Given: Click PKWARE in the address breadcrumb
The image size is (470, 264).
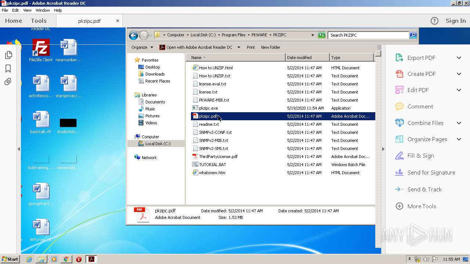Looking at the screenshot, I should 259,35.
